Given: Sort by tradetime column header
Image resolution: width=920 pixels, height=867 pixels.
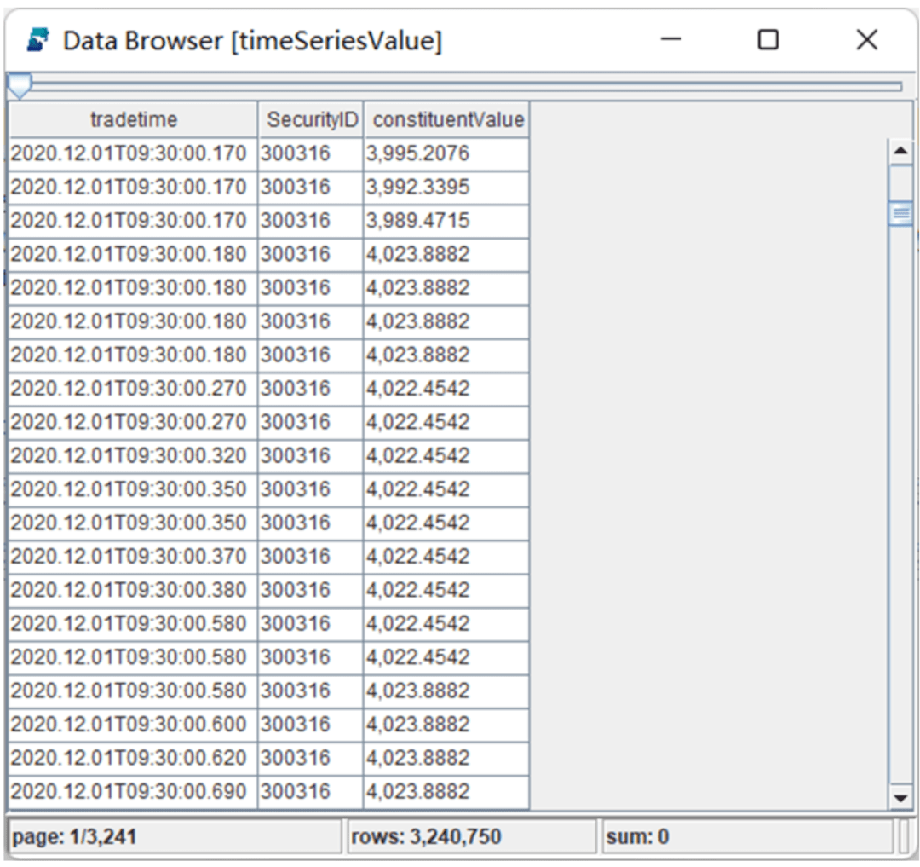Looking at the screenshot, I should 133,119.
